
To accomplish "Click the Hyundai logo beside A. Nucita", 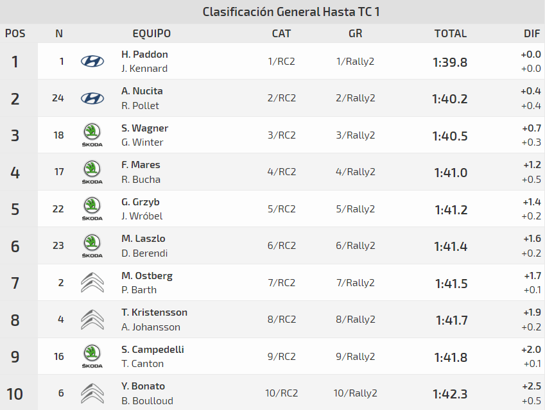I will coord(92,98).
